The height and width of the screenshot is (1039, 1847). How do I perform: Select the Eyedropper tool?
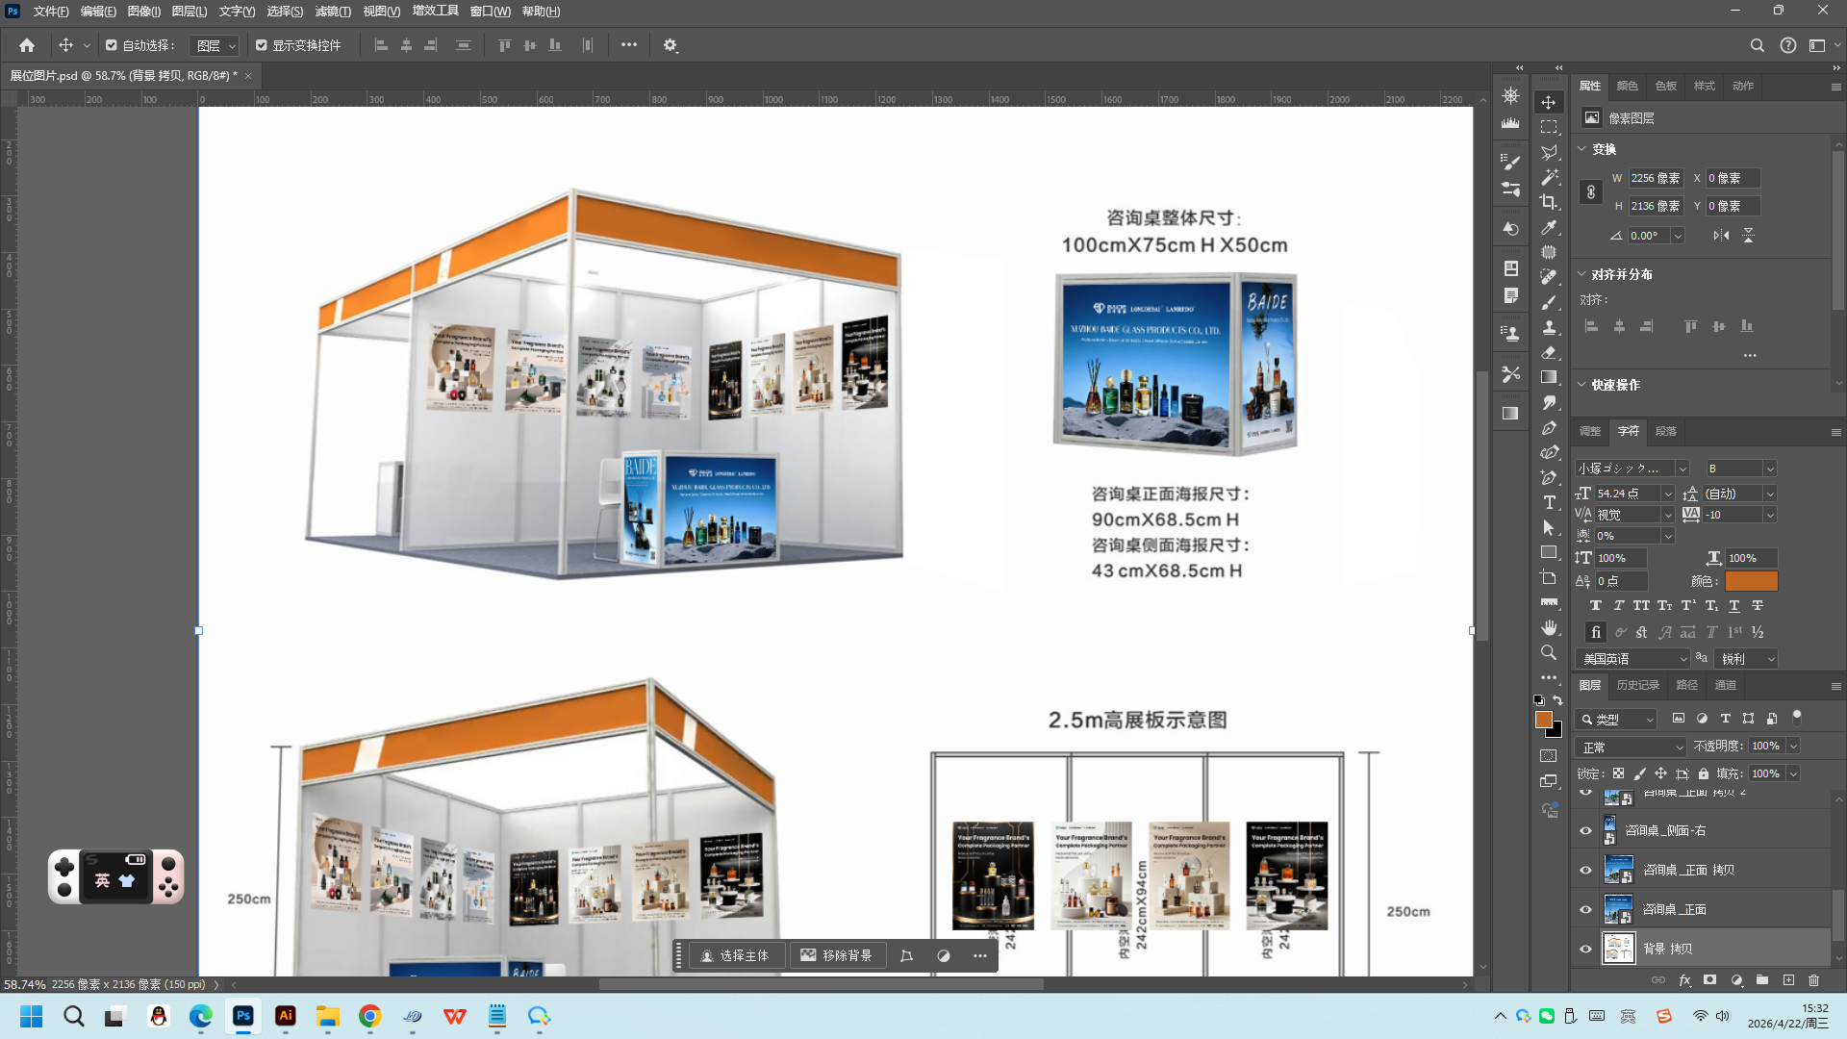point(1549,228)
